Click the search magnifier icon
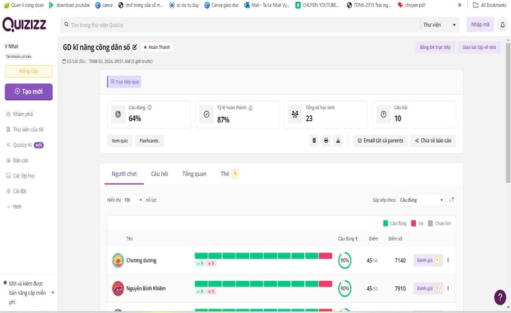This screenshot has height=313, width=511. [66, 24]
